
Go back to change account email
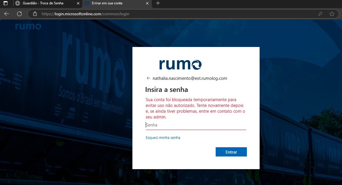pos(149,78)
